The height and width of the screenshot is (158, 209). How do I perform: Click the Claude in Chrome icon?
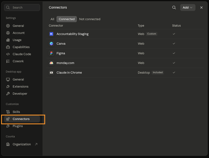coord(51,73)
